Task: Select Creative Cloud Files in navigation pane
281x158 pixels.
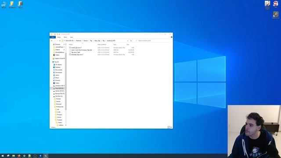Action: tap(58, 58)
